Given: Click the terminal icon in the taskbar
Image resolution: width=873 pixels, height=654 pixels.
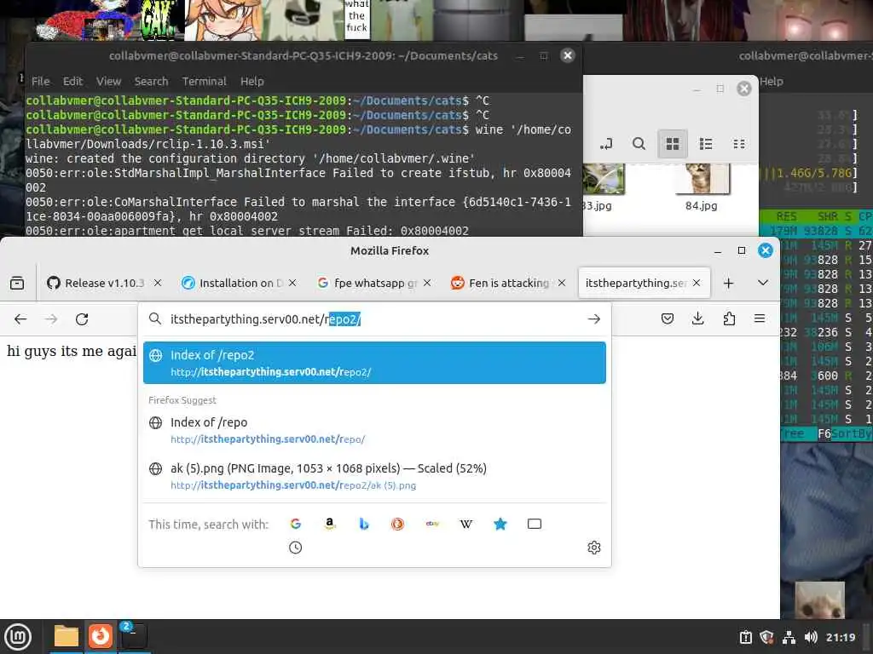Looking at the screenshot, I should [134, 636].
